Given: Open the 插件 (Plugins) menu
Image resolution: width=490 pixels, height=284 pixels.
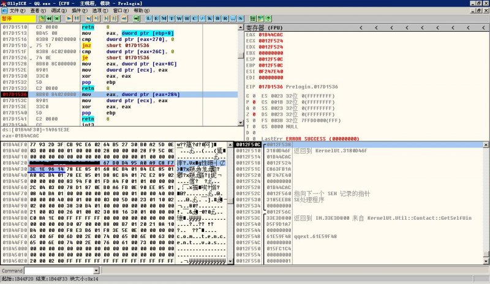Looking at the screenshot, I should (x=79, y=10).
